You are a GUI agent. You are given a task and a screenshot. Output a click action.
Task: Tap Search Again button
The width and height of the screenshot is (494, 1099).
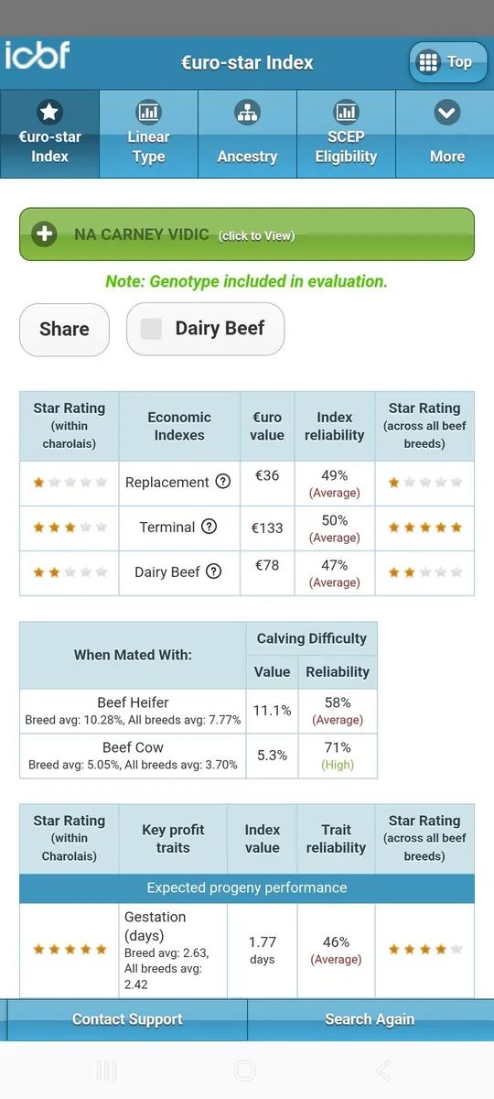coord(370,1019)
